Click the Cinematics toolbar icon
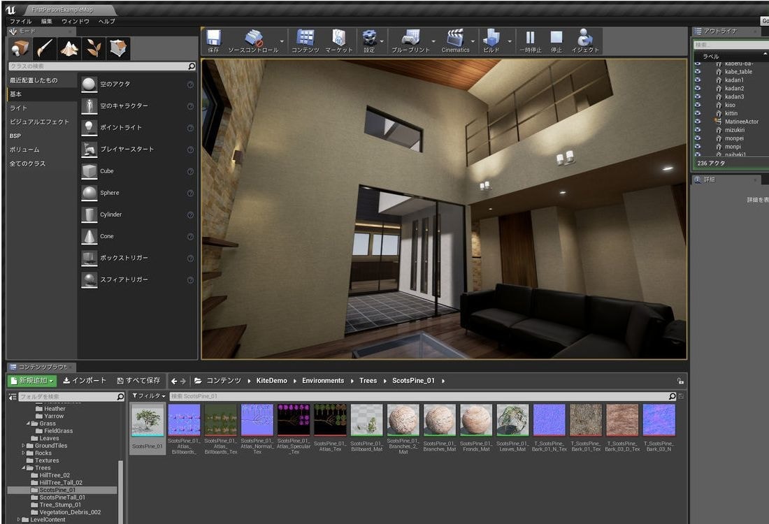Viewport: 769px width, 524px height. (455, 41)
